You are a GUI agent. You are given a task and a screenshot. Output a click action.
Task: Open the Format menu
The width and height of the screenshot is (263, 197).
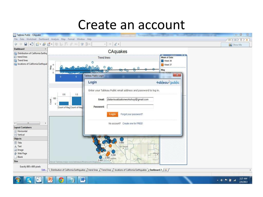(71, 39)
